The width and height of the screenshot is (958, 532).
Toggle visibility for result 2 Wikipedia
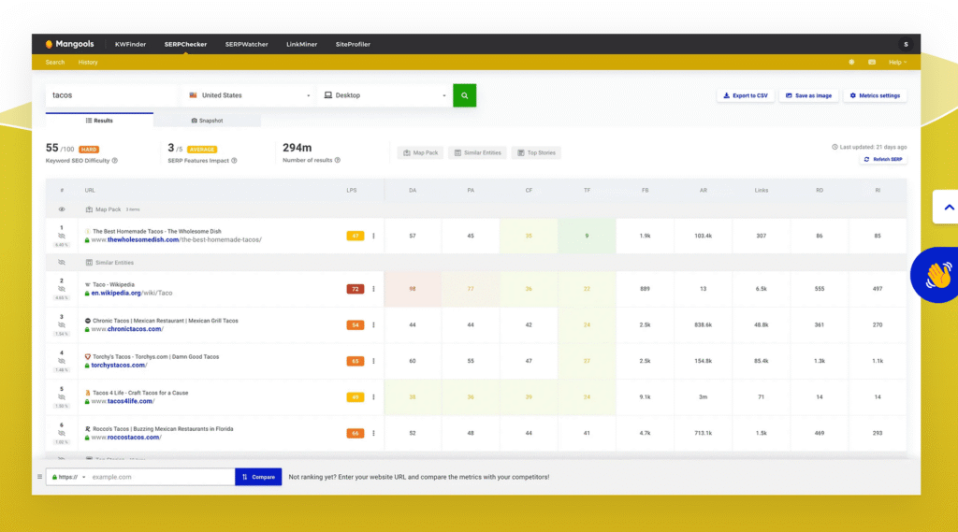62,289
